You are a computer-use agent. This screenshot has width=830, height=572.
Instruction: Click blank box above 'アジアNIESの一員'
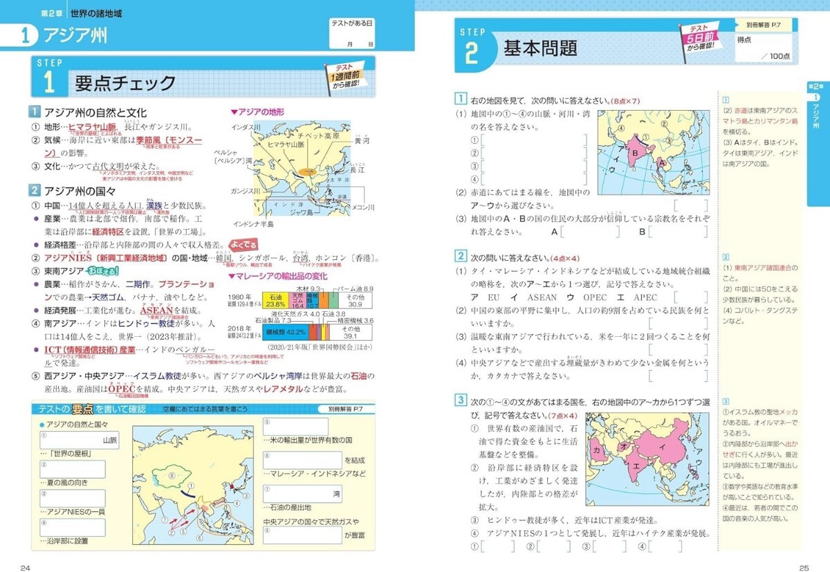click(x=72, y=498)
